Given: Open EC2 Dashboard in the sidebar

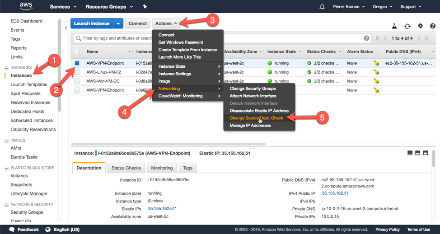Looking at the screenshot, I should pyautogui.click(x=26, y=21).
